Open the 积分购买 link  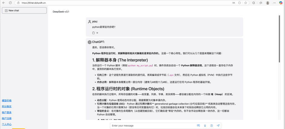[x=7, y=107]
